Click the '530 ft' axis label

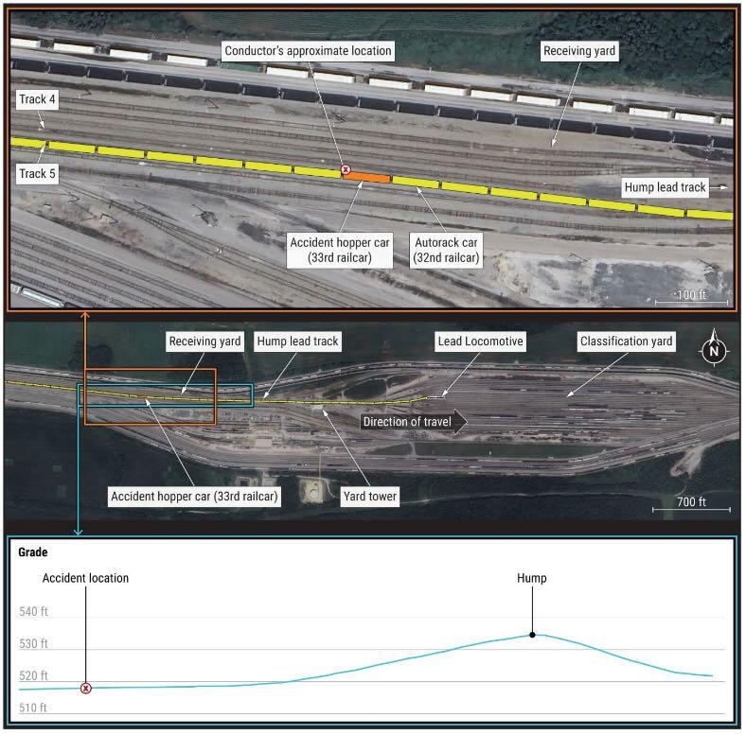pos(33,644)
